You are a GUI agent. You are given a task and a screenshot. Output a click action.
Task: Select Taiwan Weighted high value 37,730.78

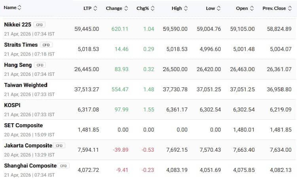coord(175,89)
